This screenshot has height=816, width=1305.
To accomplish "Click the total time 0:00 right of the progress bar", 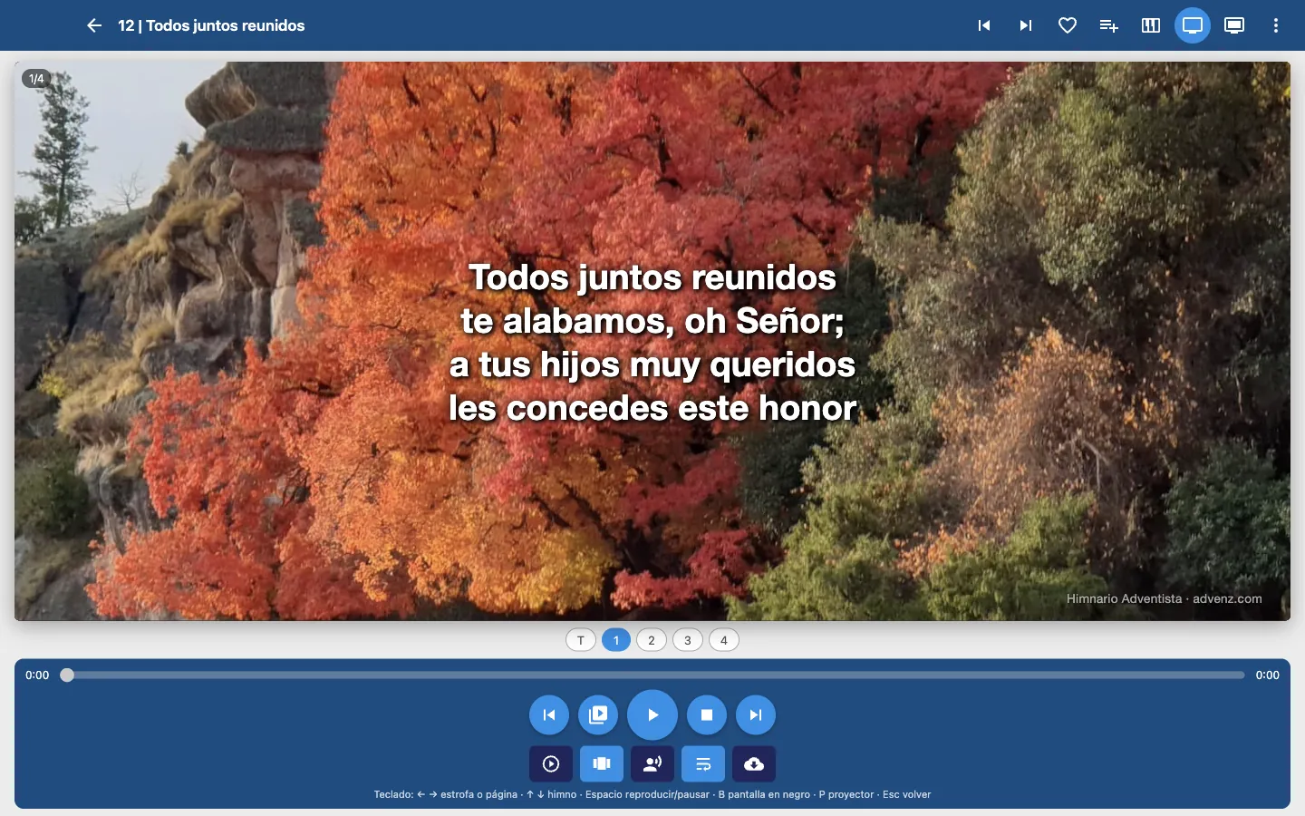I will [1268, 675].
